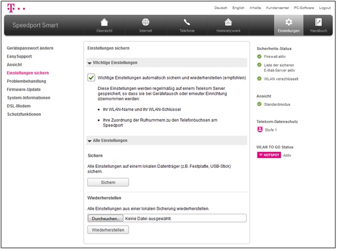Click the Sichern button

(108, 182)
